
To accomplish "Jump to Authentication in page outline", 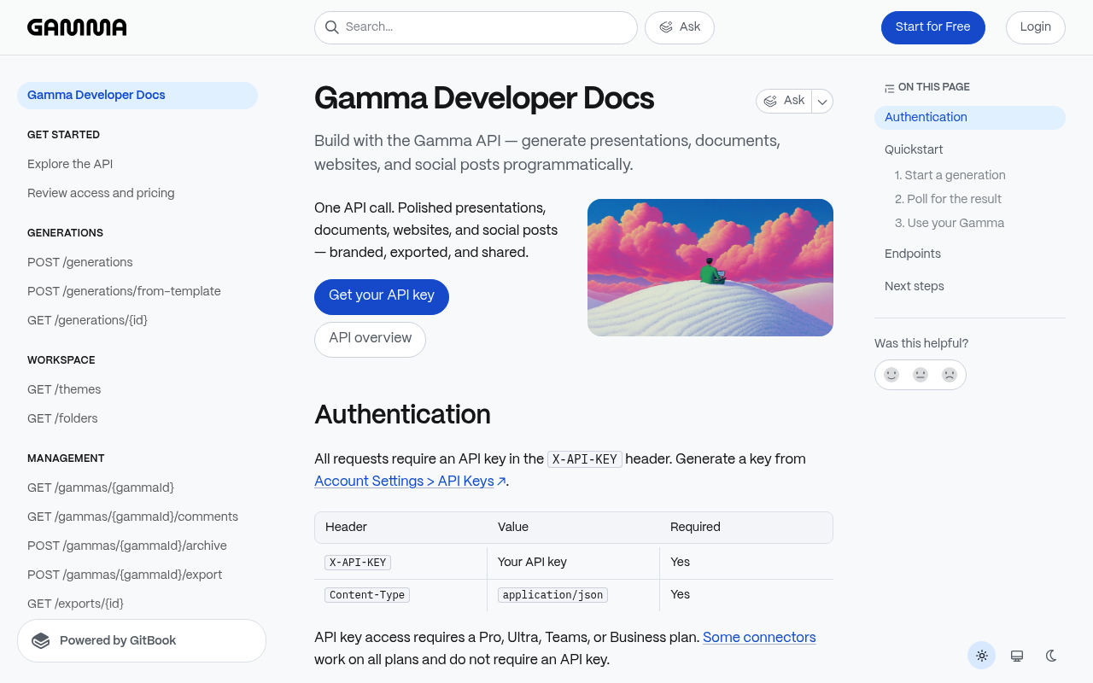I will pyautogui.click(x=970, y=118).
